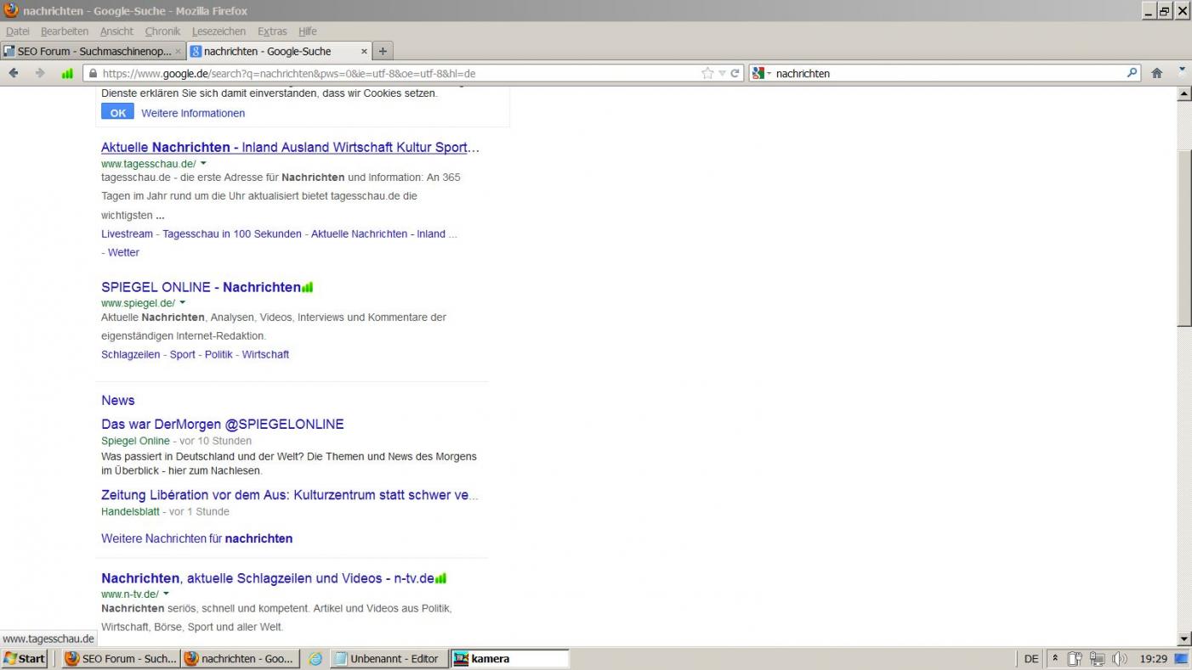Open the Sport sitelink under Spiegel
The height and width of the screenshot is (670, 1192).
183,354
